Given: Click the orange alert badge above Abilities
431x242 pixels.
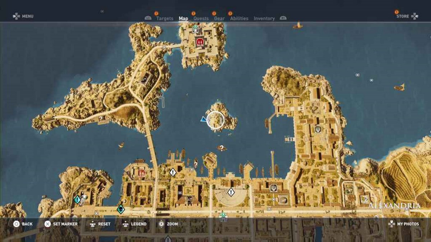Looking at the screenshot, I should [230, 13].
